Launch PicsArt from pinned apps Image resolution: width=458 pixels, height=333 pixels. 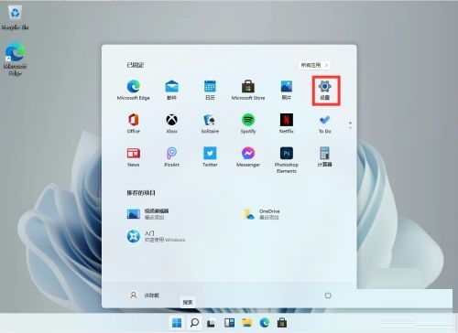point(171,156)
